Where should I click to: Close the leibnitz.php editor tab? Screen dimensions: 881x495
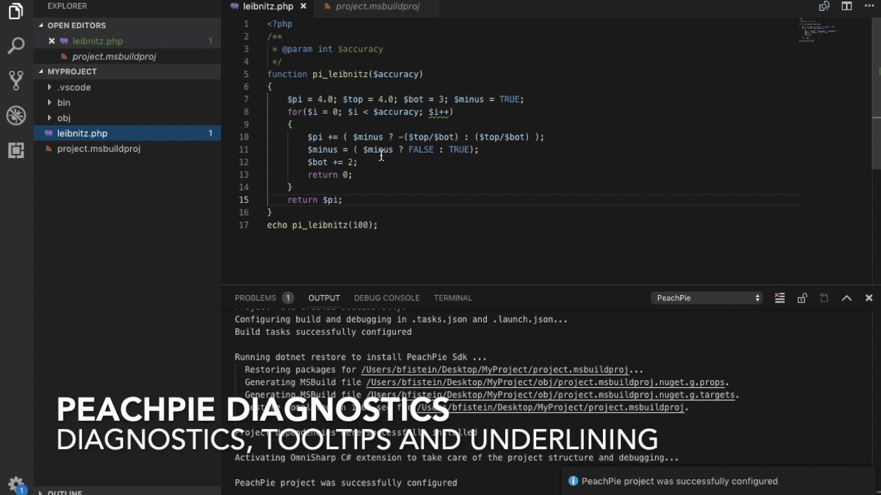point(304,6)
